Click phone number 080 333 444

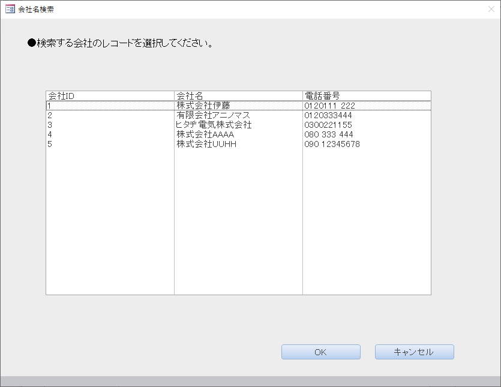(328, 134)
